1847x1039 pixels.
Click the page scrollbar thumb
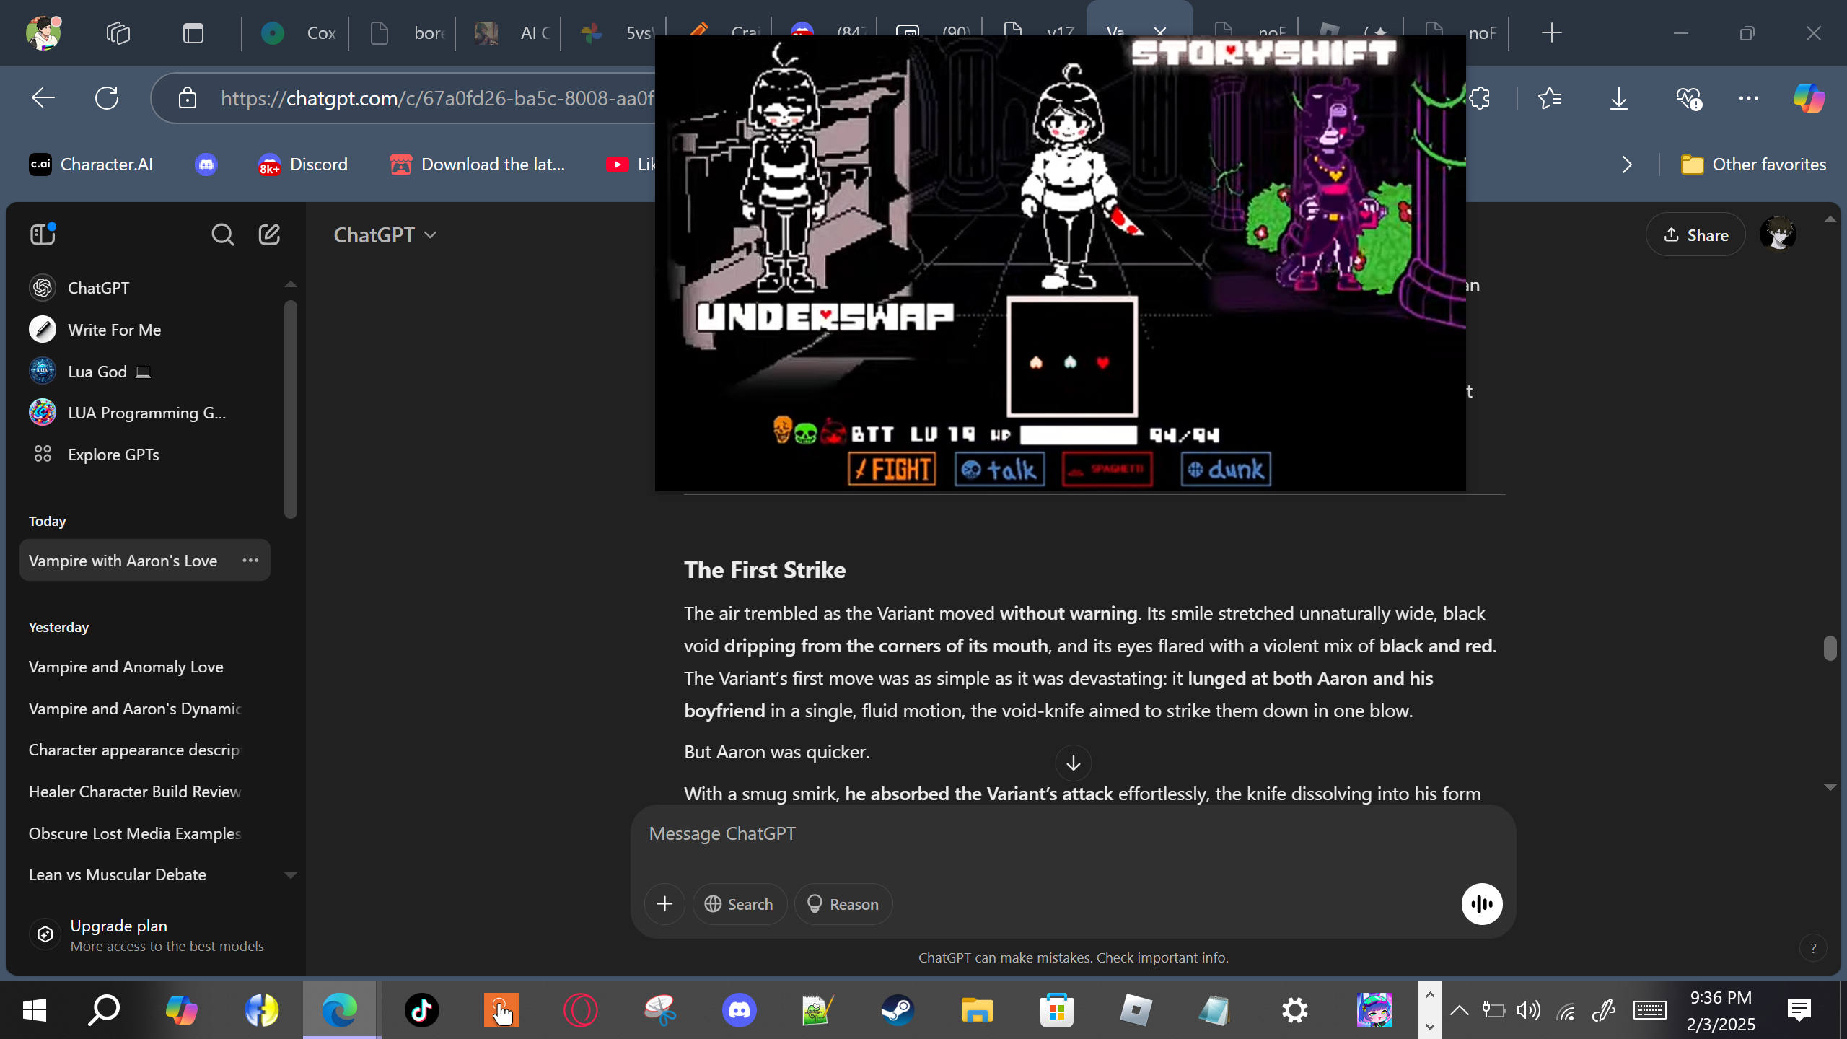(x=1830, y=648)
